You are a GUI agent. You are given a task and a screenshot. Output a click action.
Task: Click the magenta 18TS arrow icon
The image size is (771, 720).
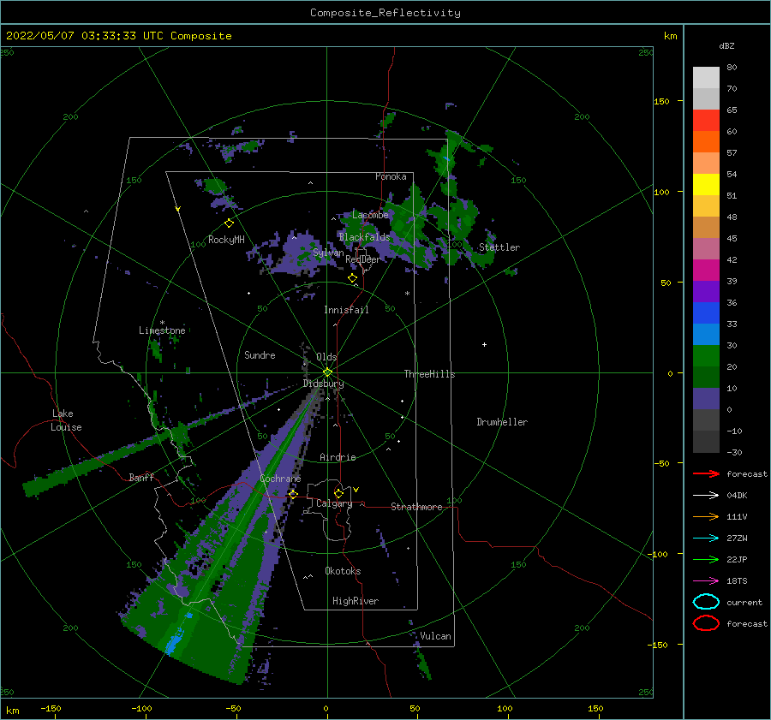(x=706, y=581)
